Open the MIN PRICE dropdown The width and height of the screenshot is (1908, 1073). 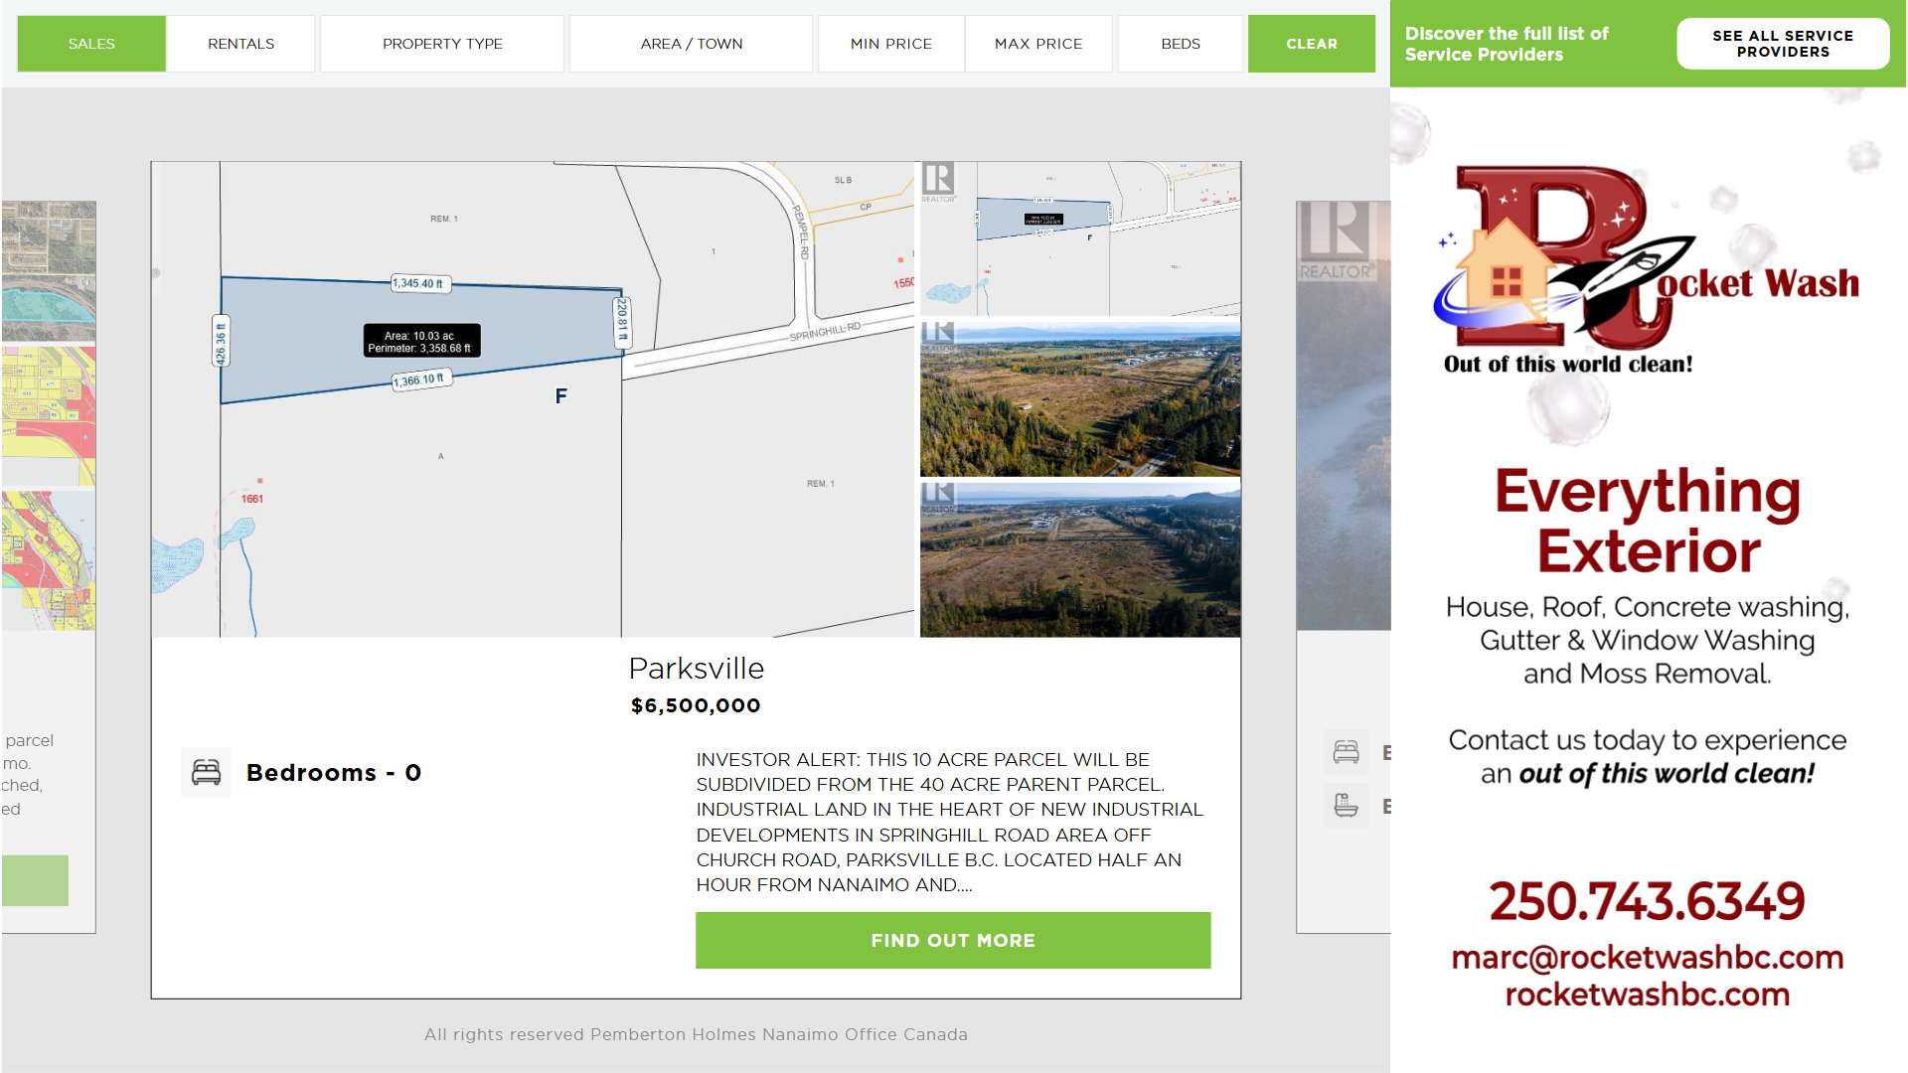[891, 44]
